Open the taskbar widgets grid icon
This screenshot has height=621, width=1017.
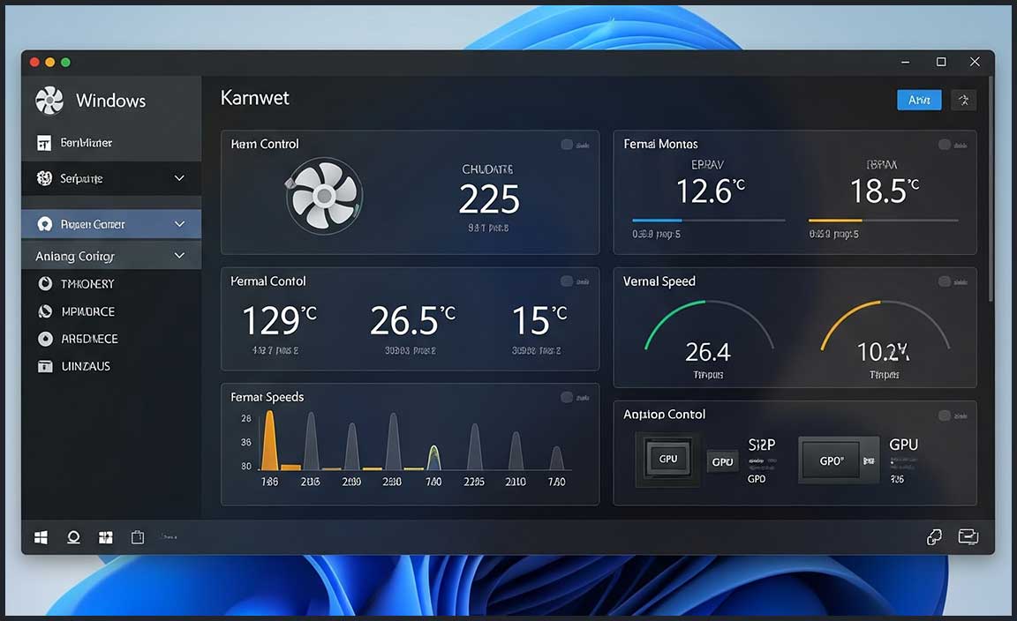click(x=106, y=537)
